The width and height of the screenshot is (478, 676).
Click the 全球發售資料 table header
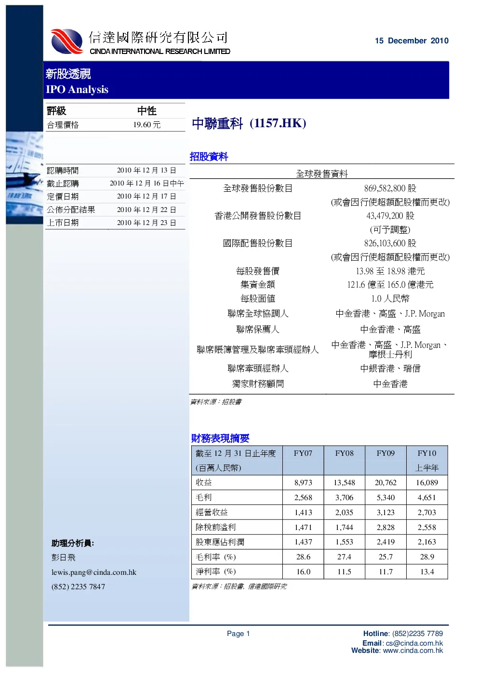coord(322,174)
